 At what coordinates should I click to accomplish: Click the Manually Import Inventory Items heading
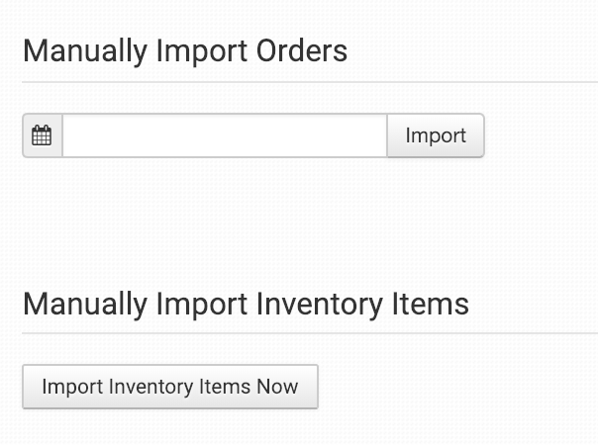246,304
